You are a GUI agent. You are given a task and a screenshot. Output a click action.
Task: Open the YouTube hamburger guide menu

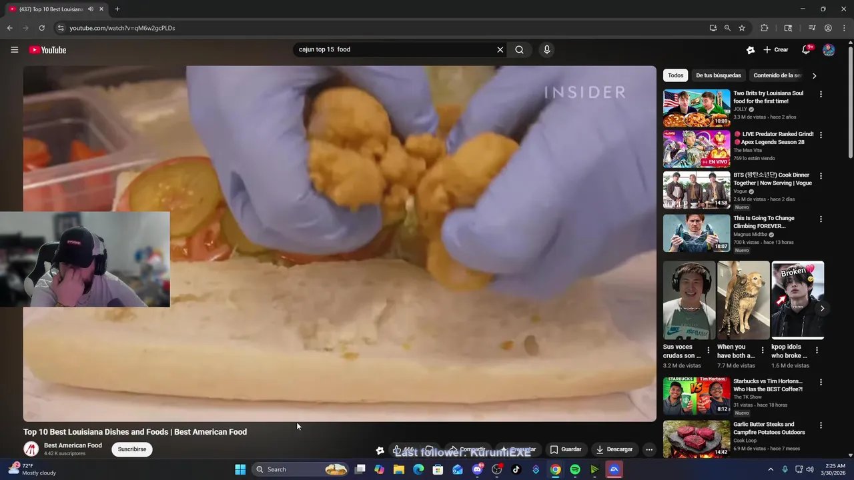click(x=14, y=50)
